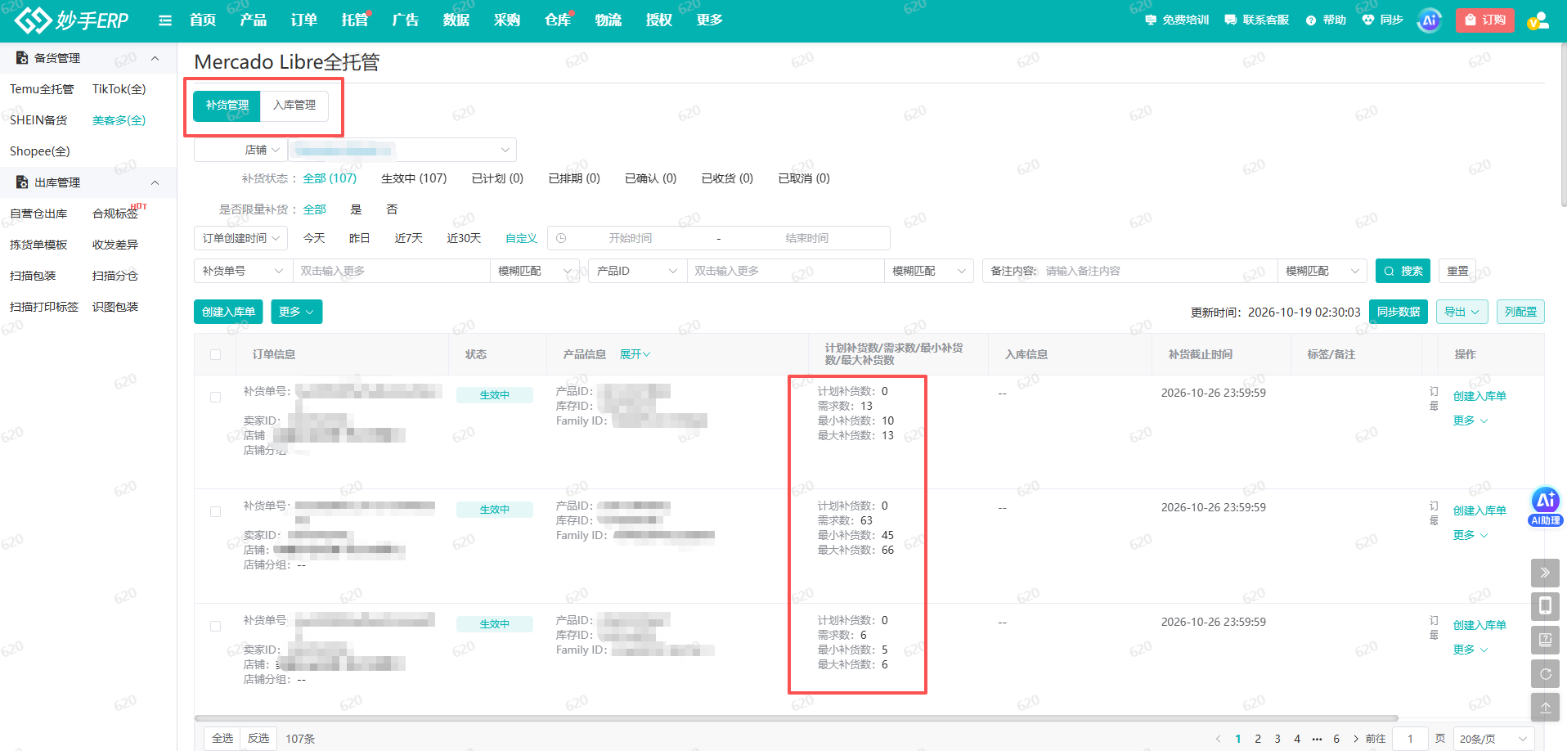Click the 订购 purchase button

[x=1484, y=20]
